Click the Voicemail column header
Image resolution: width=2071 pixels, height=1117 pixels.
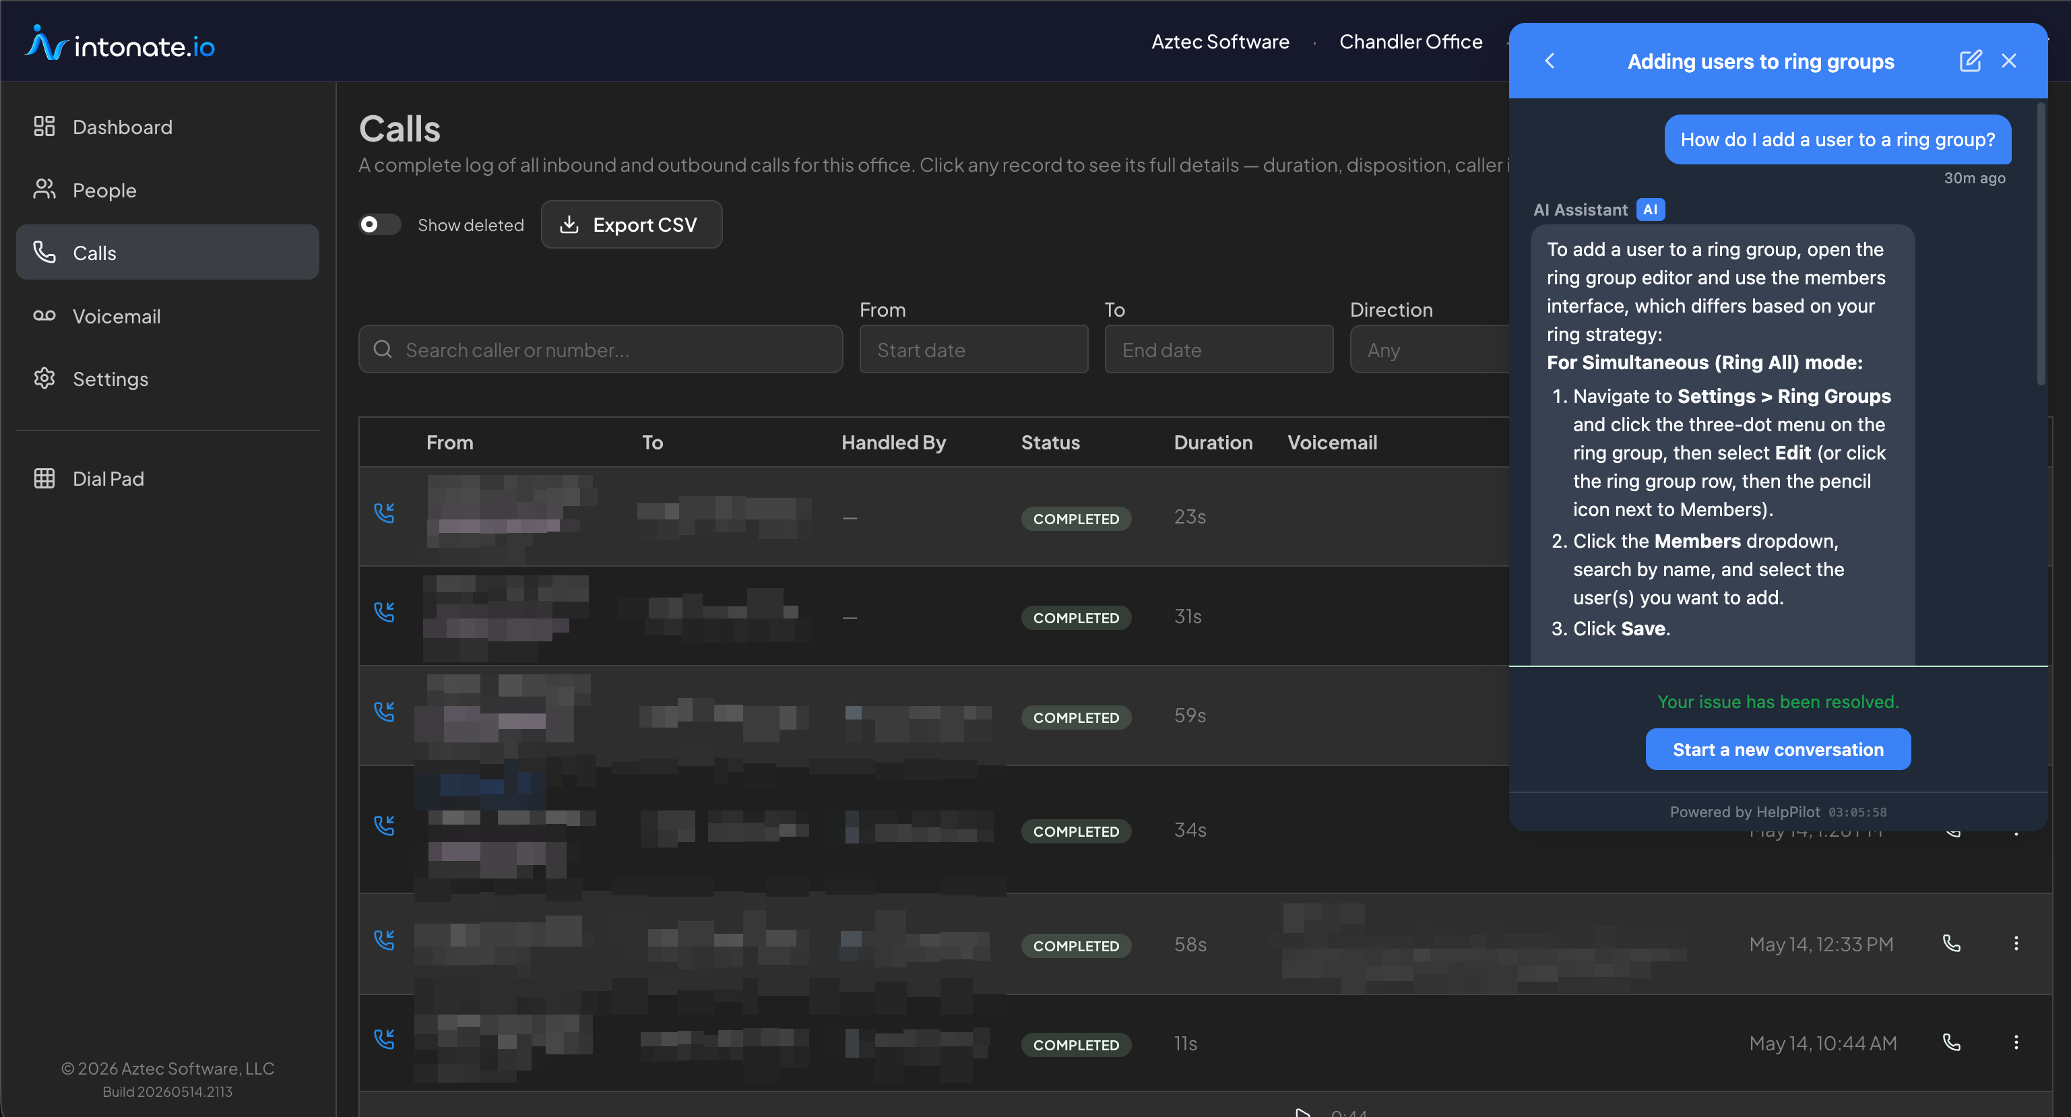pos(1332,443)
